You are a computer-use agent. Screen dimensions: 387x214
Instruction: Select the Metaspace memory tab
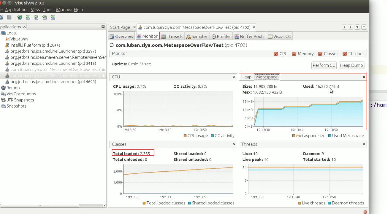point(267,77)
